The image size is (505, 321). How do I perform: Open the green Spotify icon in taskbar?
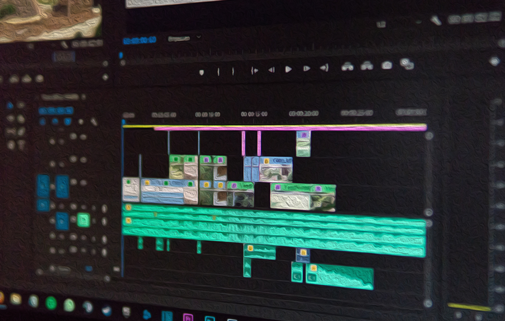click(x=51, y=303)
